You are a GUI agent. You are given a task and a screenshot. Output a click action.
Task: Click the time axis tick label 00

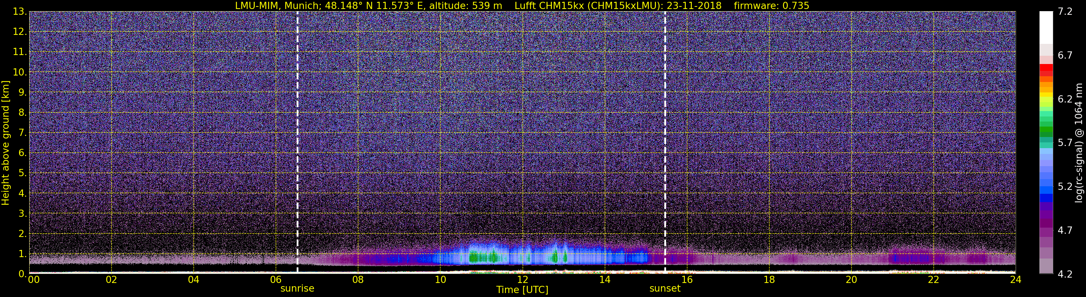click(x=34, y=280)
